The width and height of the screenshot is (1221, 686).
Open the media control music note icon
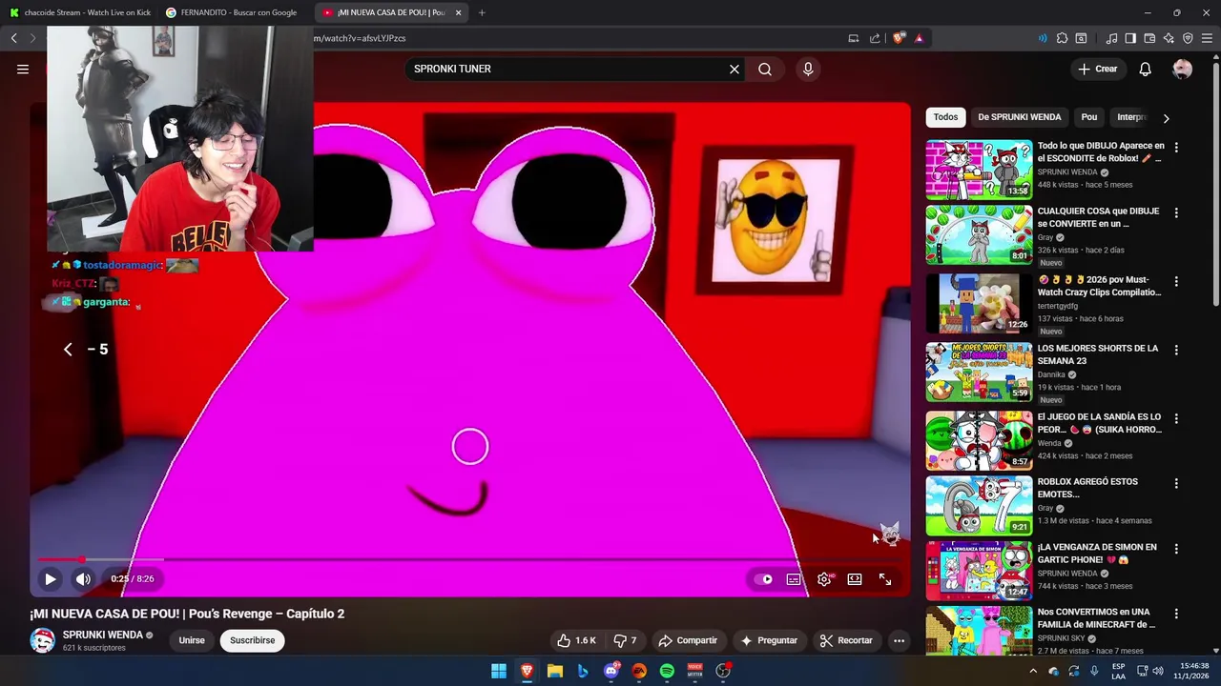pos(1111,38)
